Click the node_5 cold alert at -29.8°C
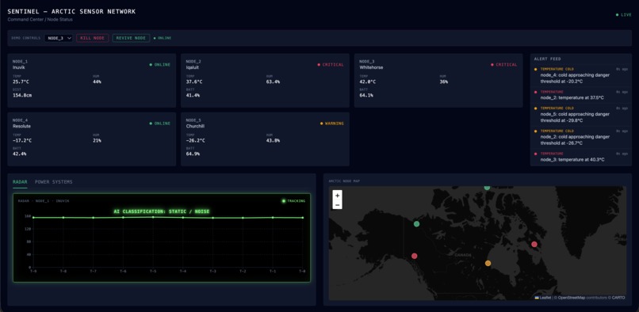 (580, 115)
